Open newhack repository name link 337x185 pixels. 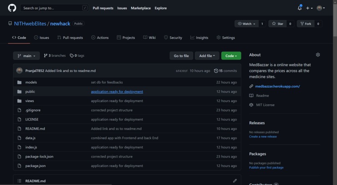tap(60, 24)
